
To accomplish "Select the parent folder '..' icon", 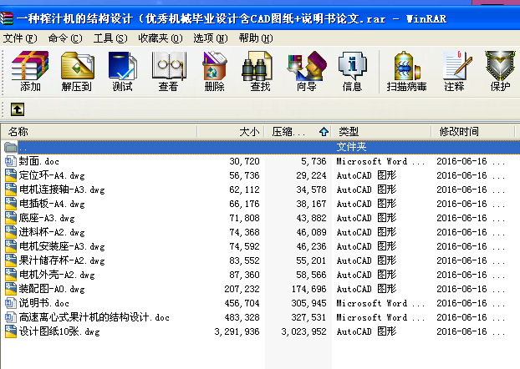I will pyautogui.click(x=11, y=147).
